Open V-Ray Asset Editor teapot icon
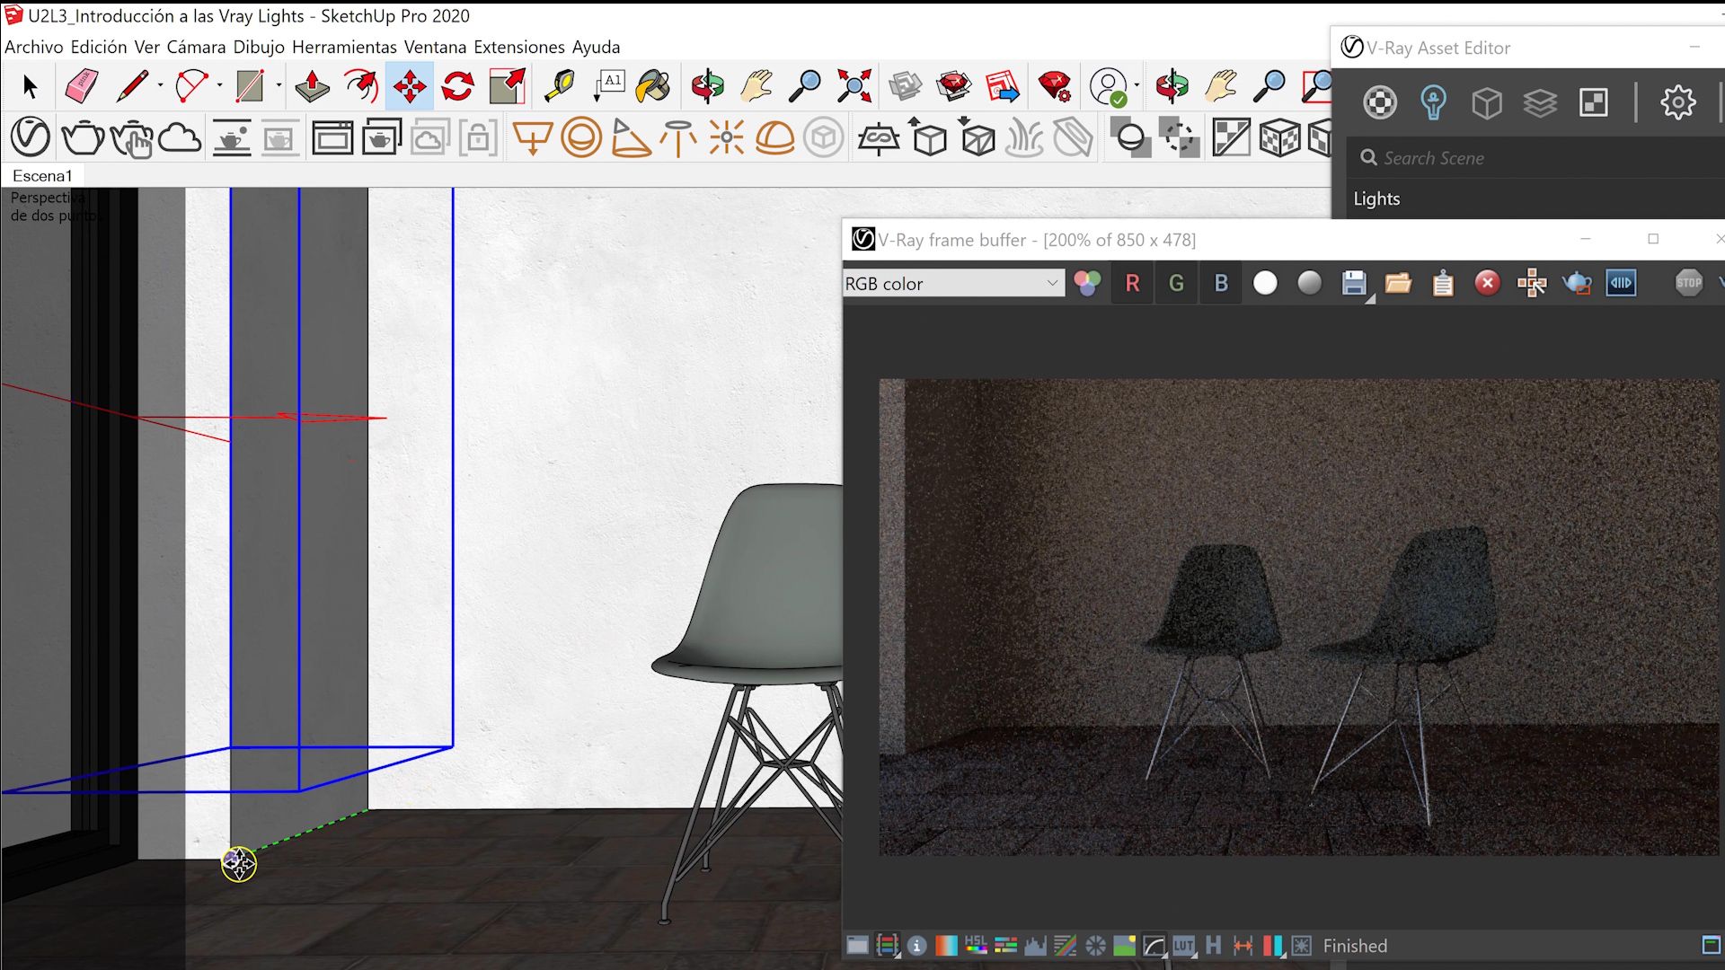 click(83, 137)
